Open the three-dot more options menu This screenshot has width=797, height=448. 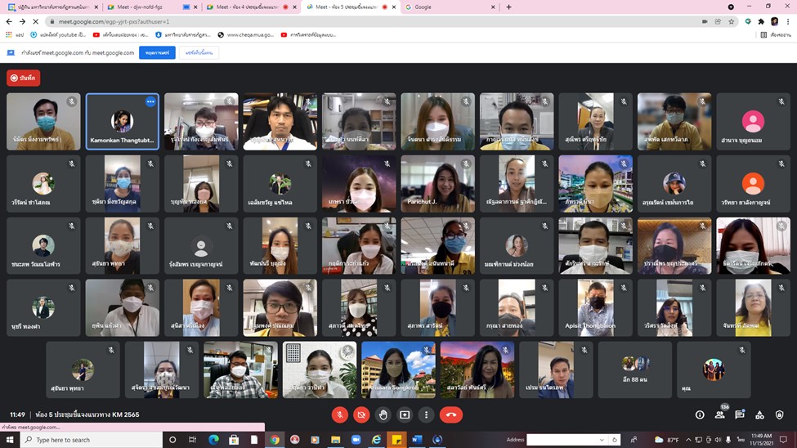(x=426, y=414)
